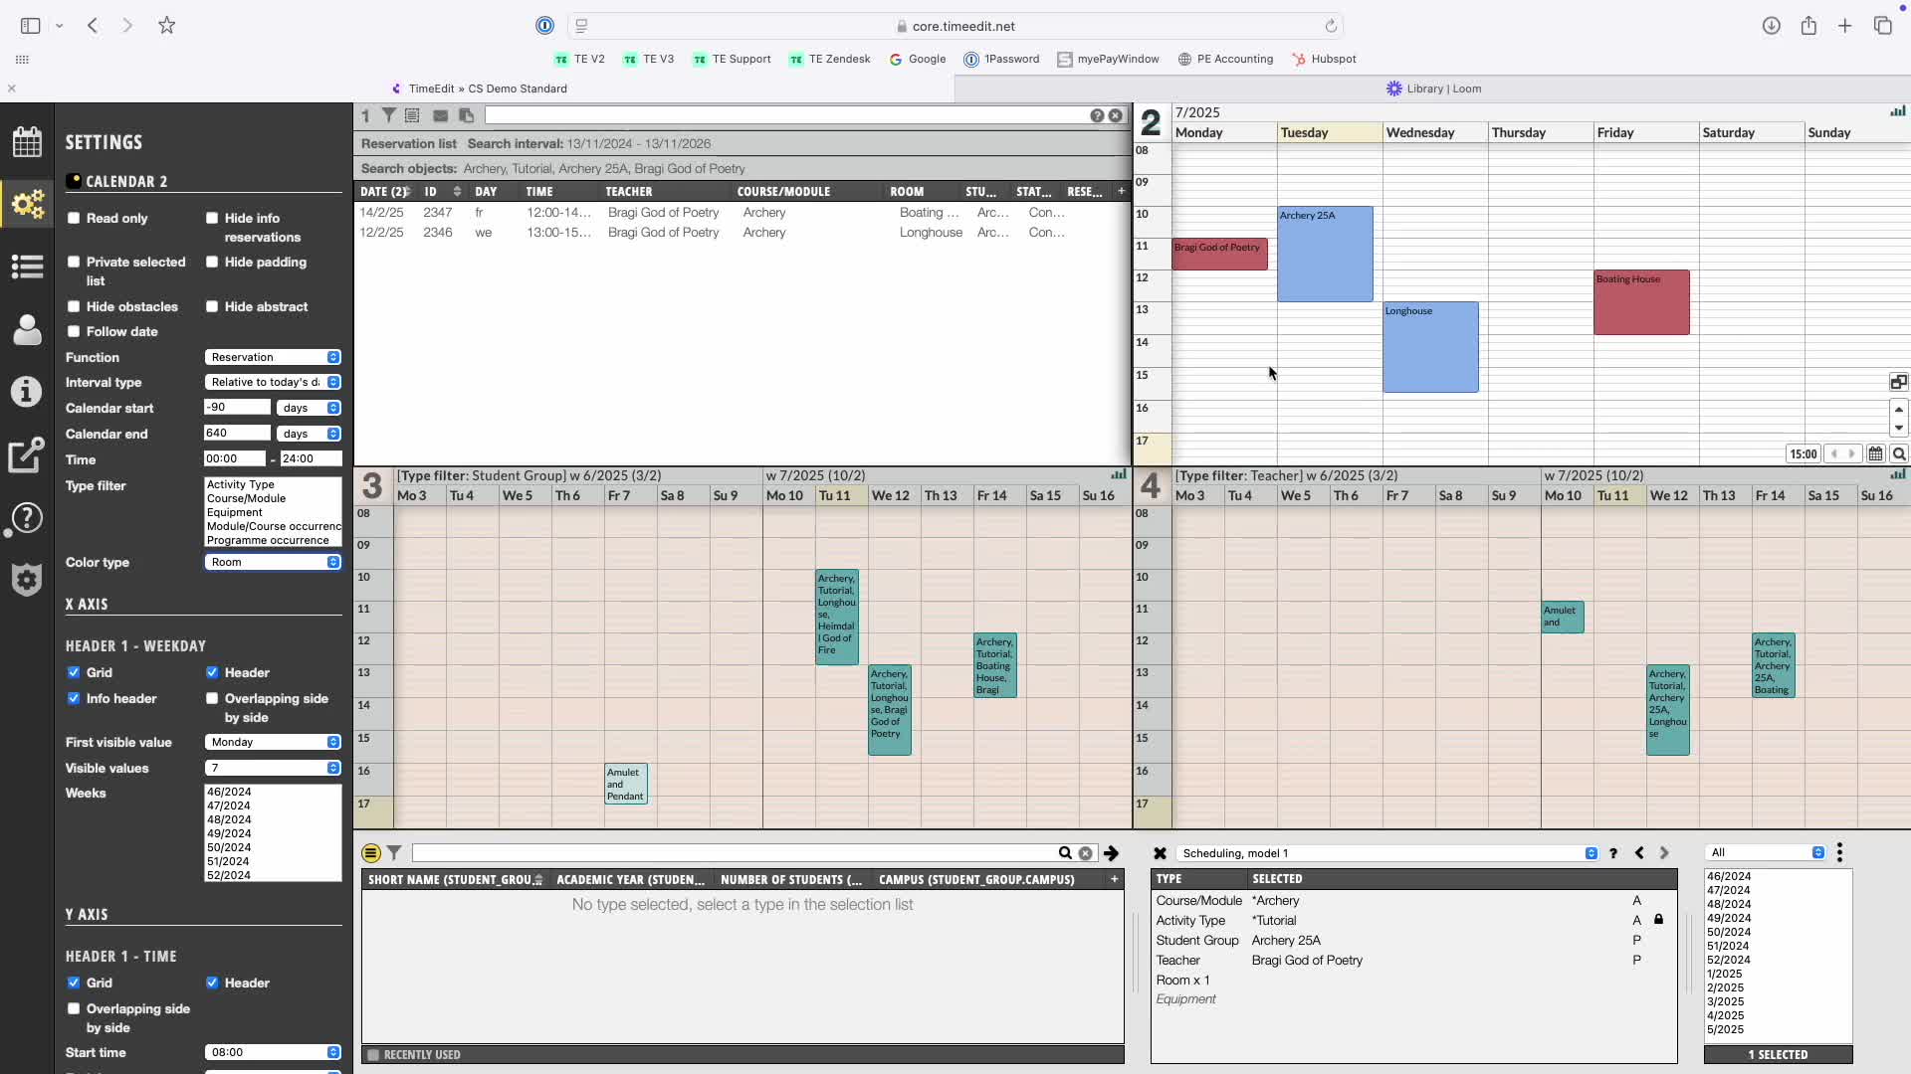This screenshot has height=1074, width=1911.
Task: Click the search magnifier in calendar 2
Action: (1899, 454)
